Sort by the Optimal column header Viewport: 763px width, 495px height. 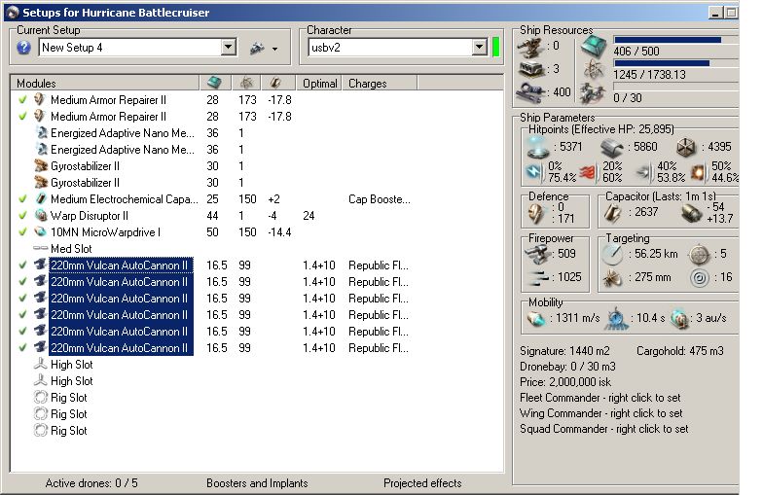click(319, 84)
